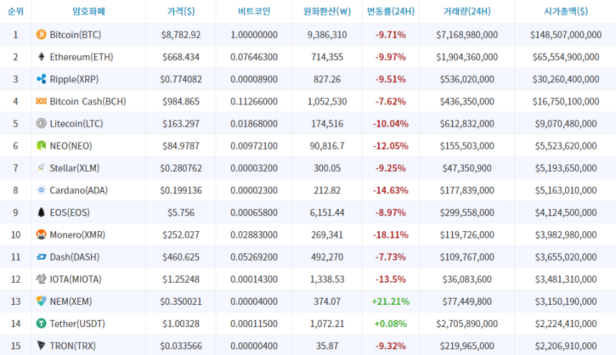
Task: Click the TRON triangle logo icon
Action: [x=42, y=346]
